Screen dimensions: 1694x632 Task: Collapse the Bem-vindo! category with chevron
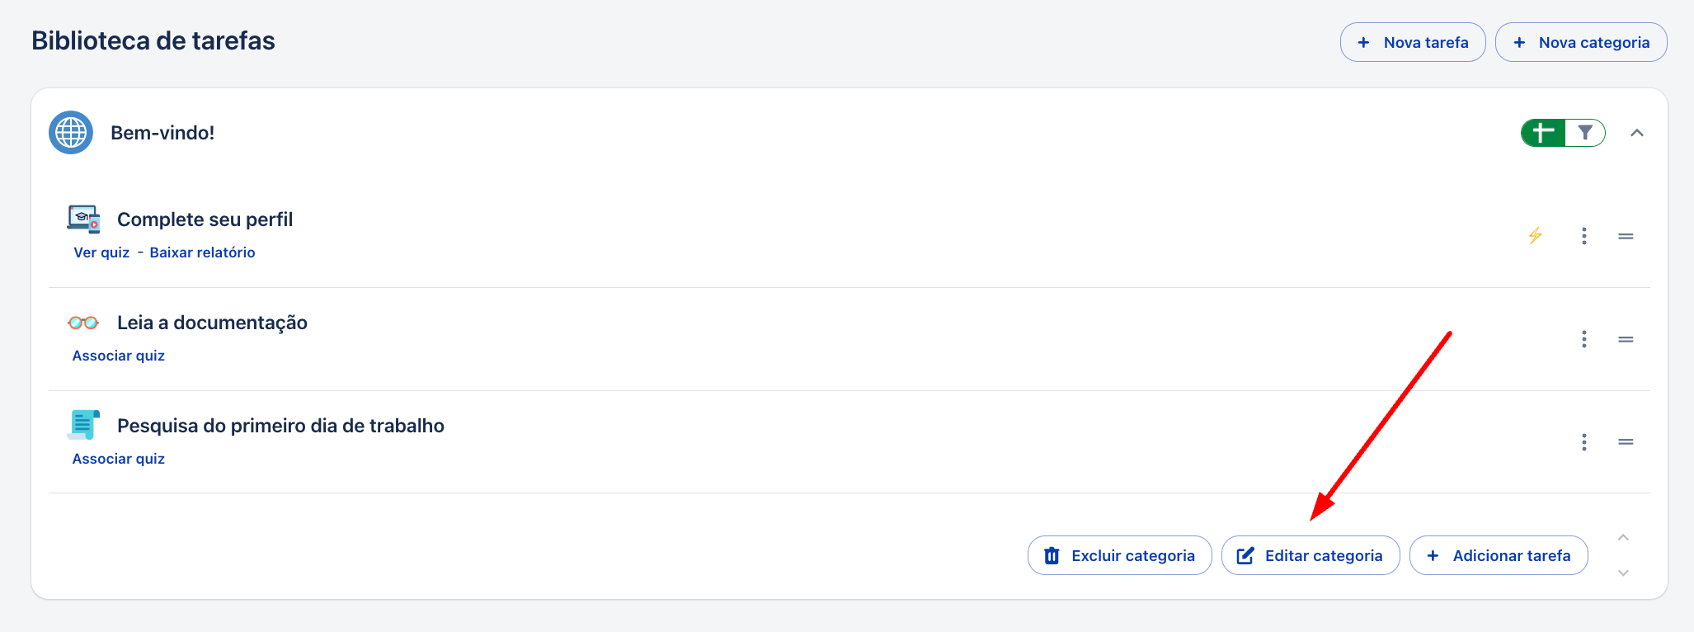(1637, 133)
